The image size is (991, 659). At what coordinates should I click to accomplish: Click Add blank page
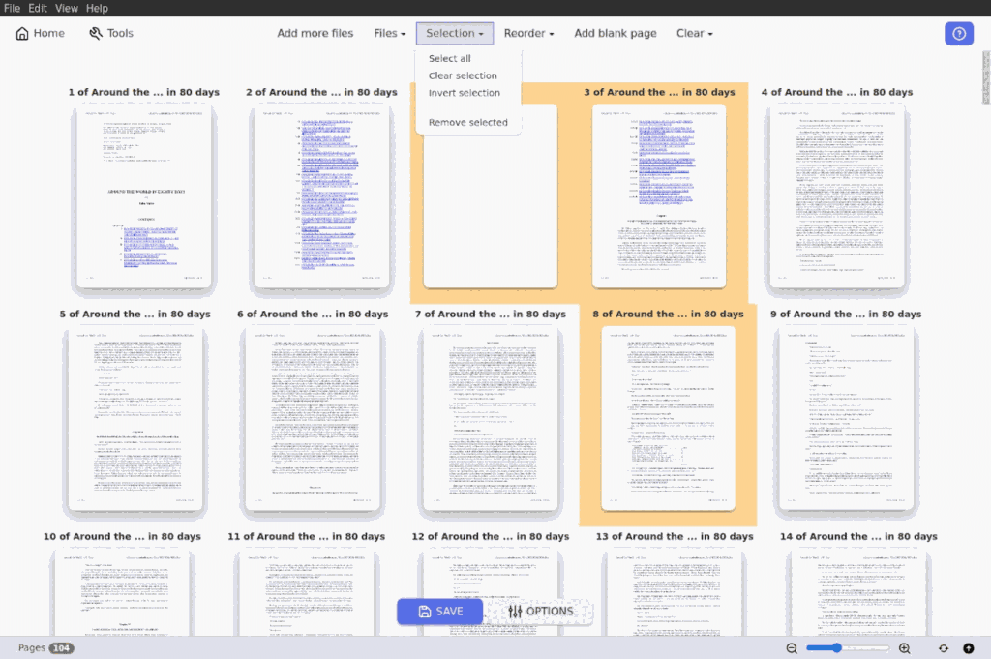coord(615,34)
